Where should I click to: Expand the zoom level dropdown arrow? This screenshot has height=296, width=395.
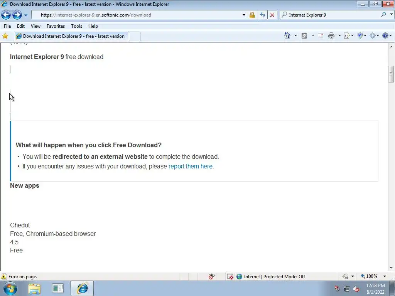click(x=385, y=276)
